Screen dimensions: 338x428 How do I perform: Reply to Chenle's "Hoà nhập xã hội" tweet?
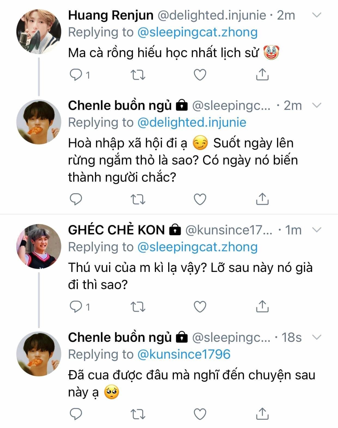click(76, 199)
